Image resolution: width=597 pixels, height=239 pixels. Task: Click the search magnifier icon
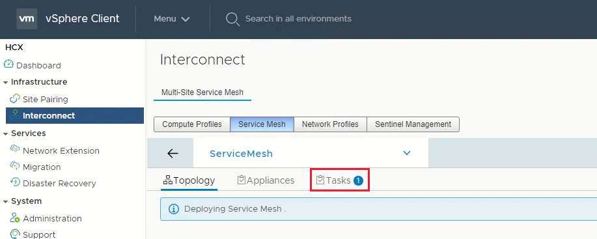(232, 19)
